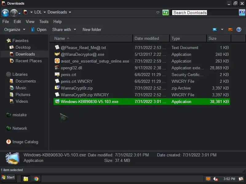Sort by the Name column header
246x184 pixels.
point(91,39)
